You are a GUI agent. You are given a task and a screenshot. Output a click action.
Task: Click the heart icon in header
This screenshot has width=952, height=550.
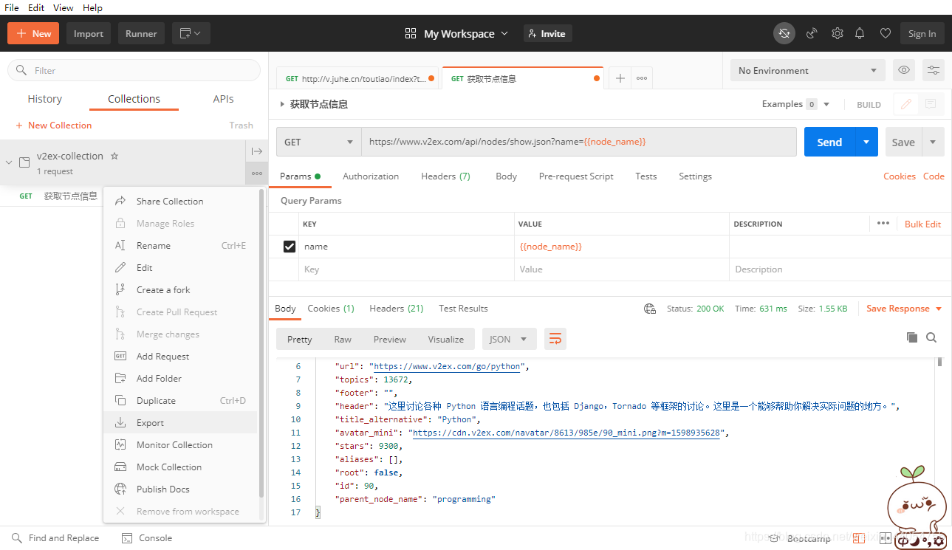(x=885, y=33)
